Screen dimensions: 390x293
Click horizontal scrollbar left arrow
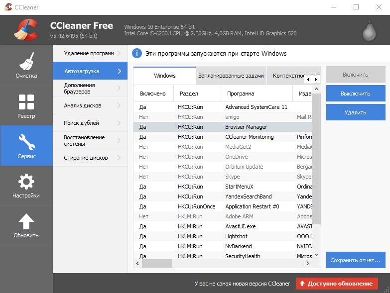137,264
